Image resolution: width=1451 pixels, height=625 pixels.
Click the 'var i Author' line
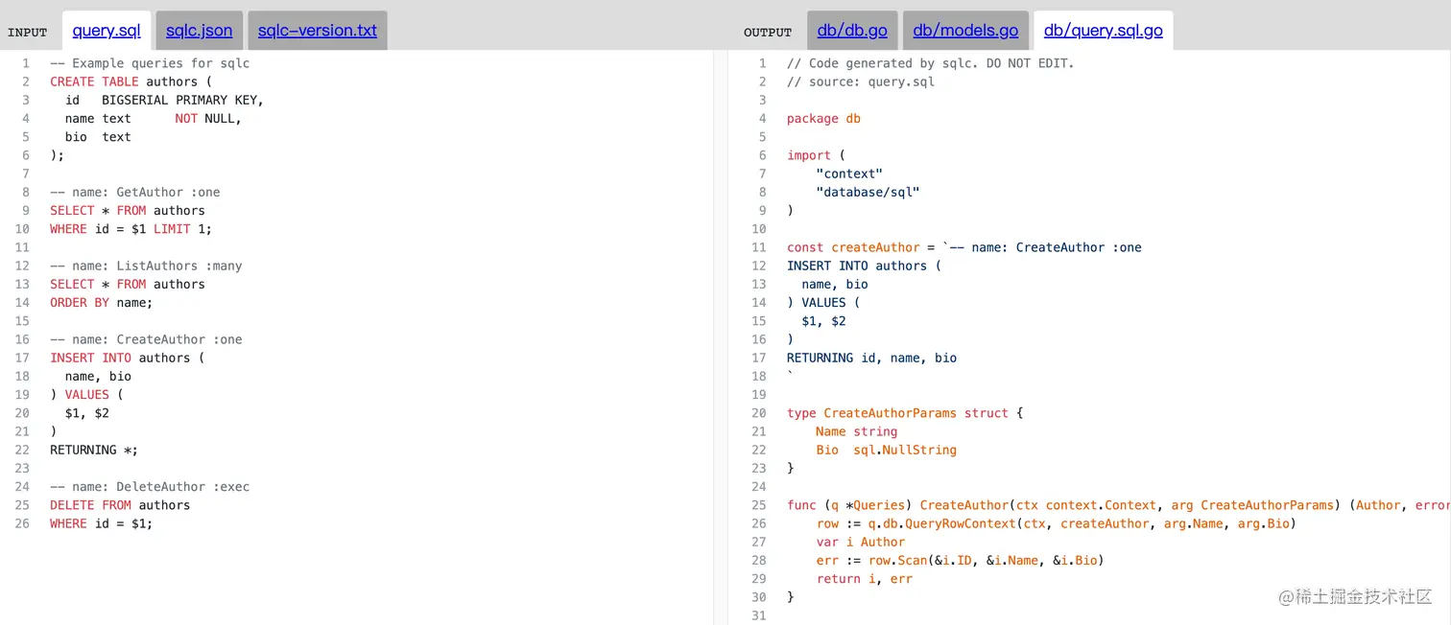[x=860, y=542]
